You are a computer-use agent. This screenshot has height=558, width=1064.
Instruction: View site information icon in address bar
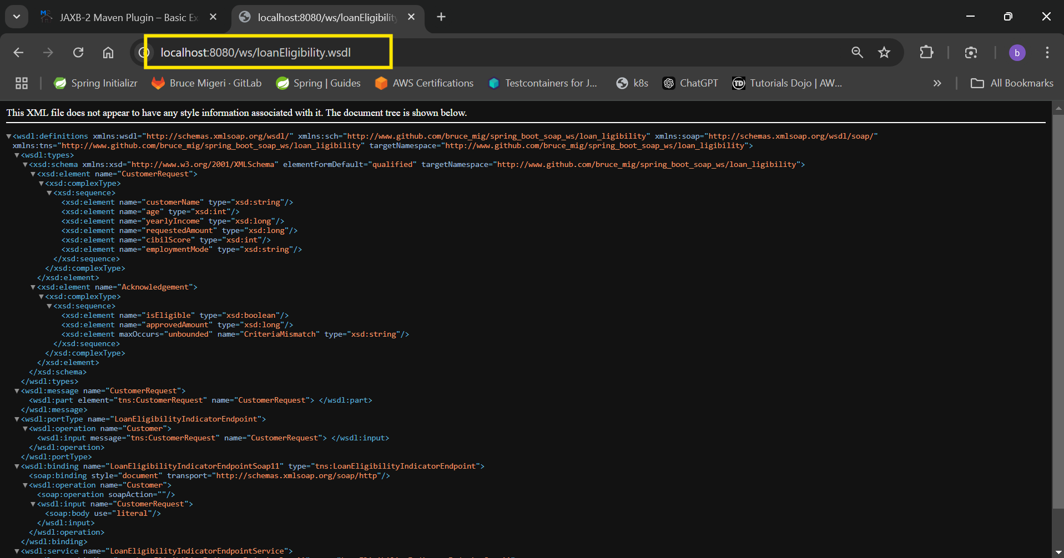(144, 52)
